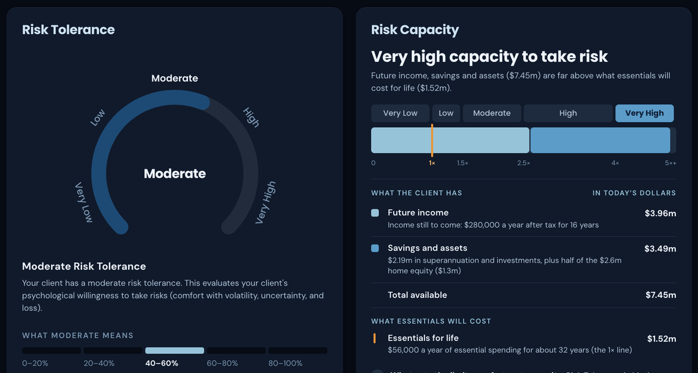The height and width of the screenshot is (373, 698).
Task: Click the 'What the client has' section label
Action: [416, 193]
